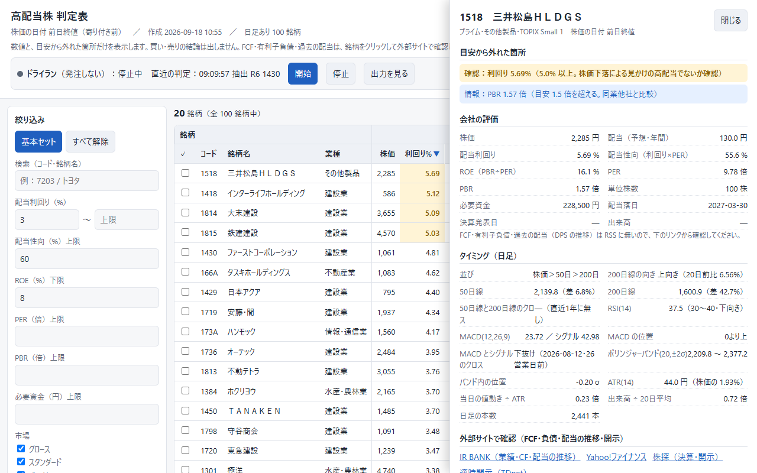Click the yellow 確認：利回り 5.69% warning banner

tap(603, 73)
